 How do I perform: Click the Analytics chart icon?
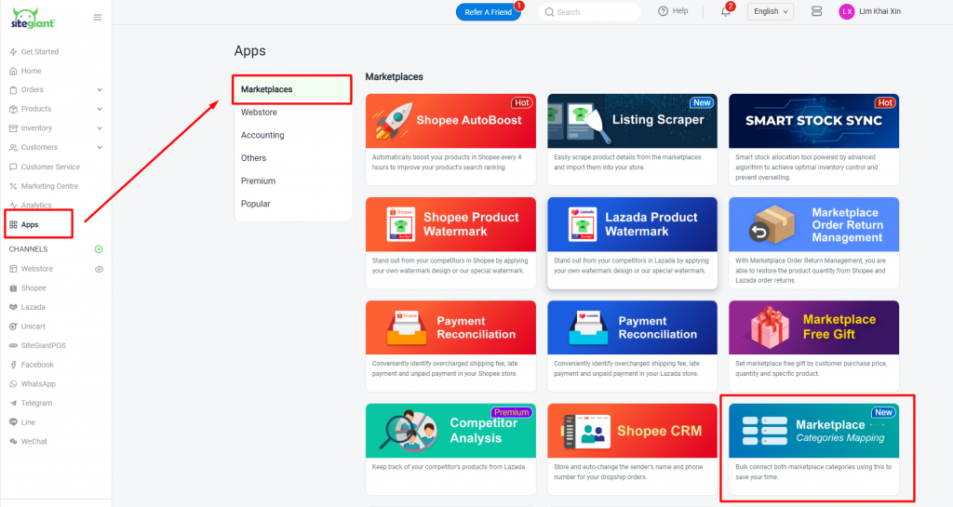click(13, 206)
